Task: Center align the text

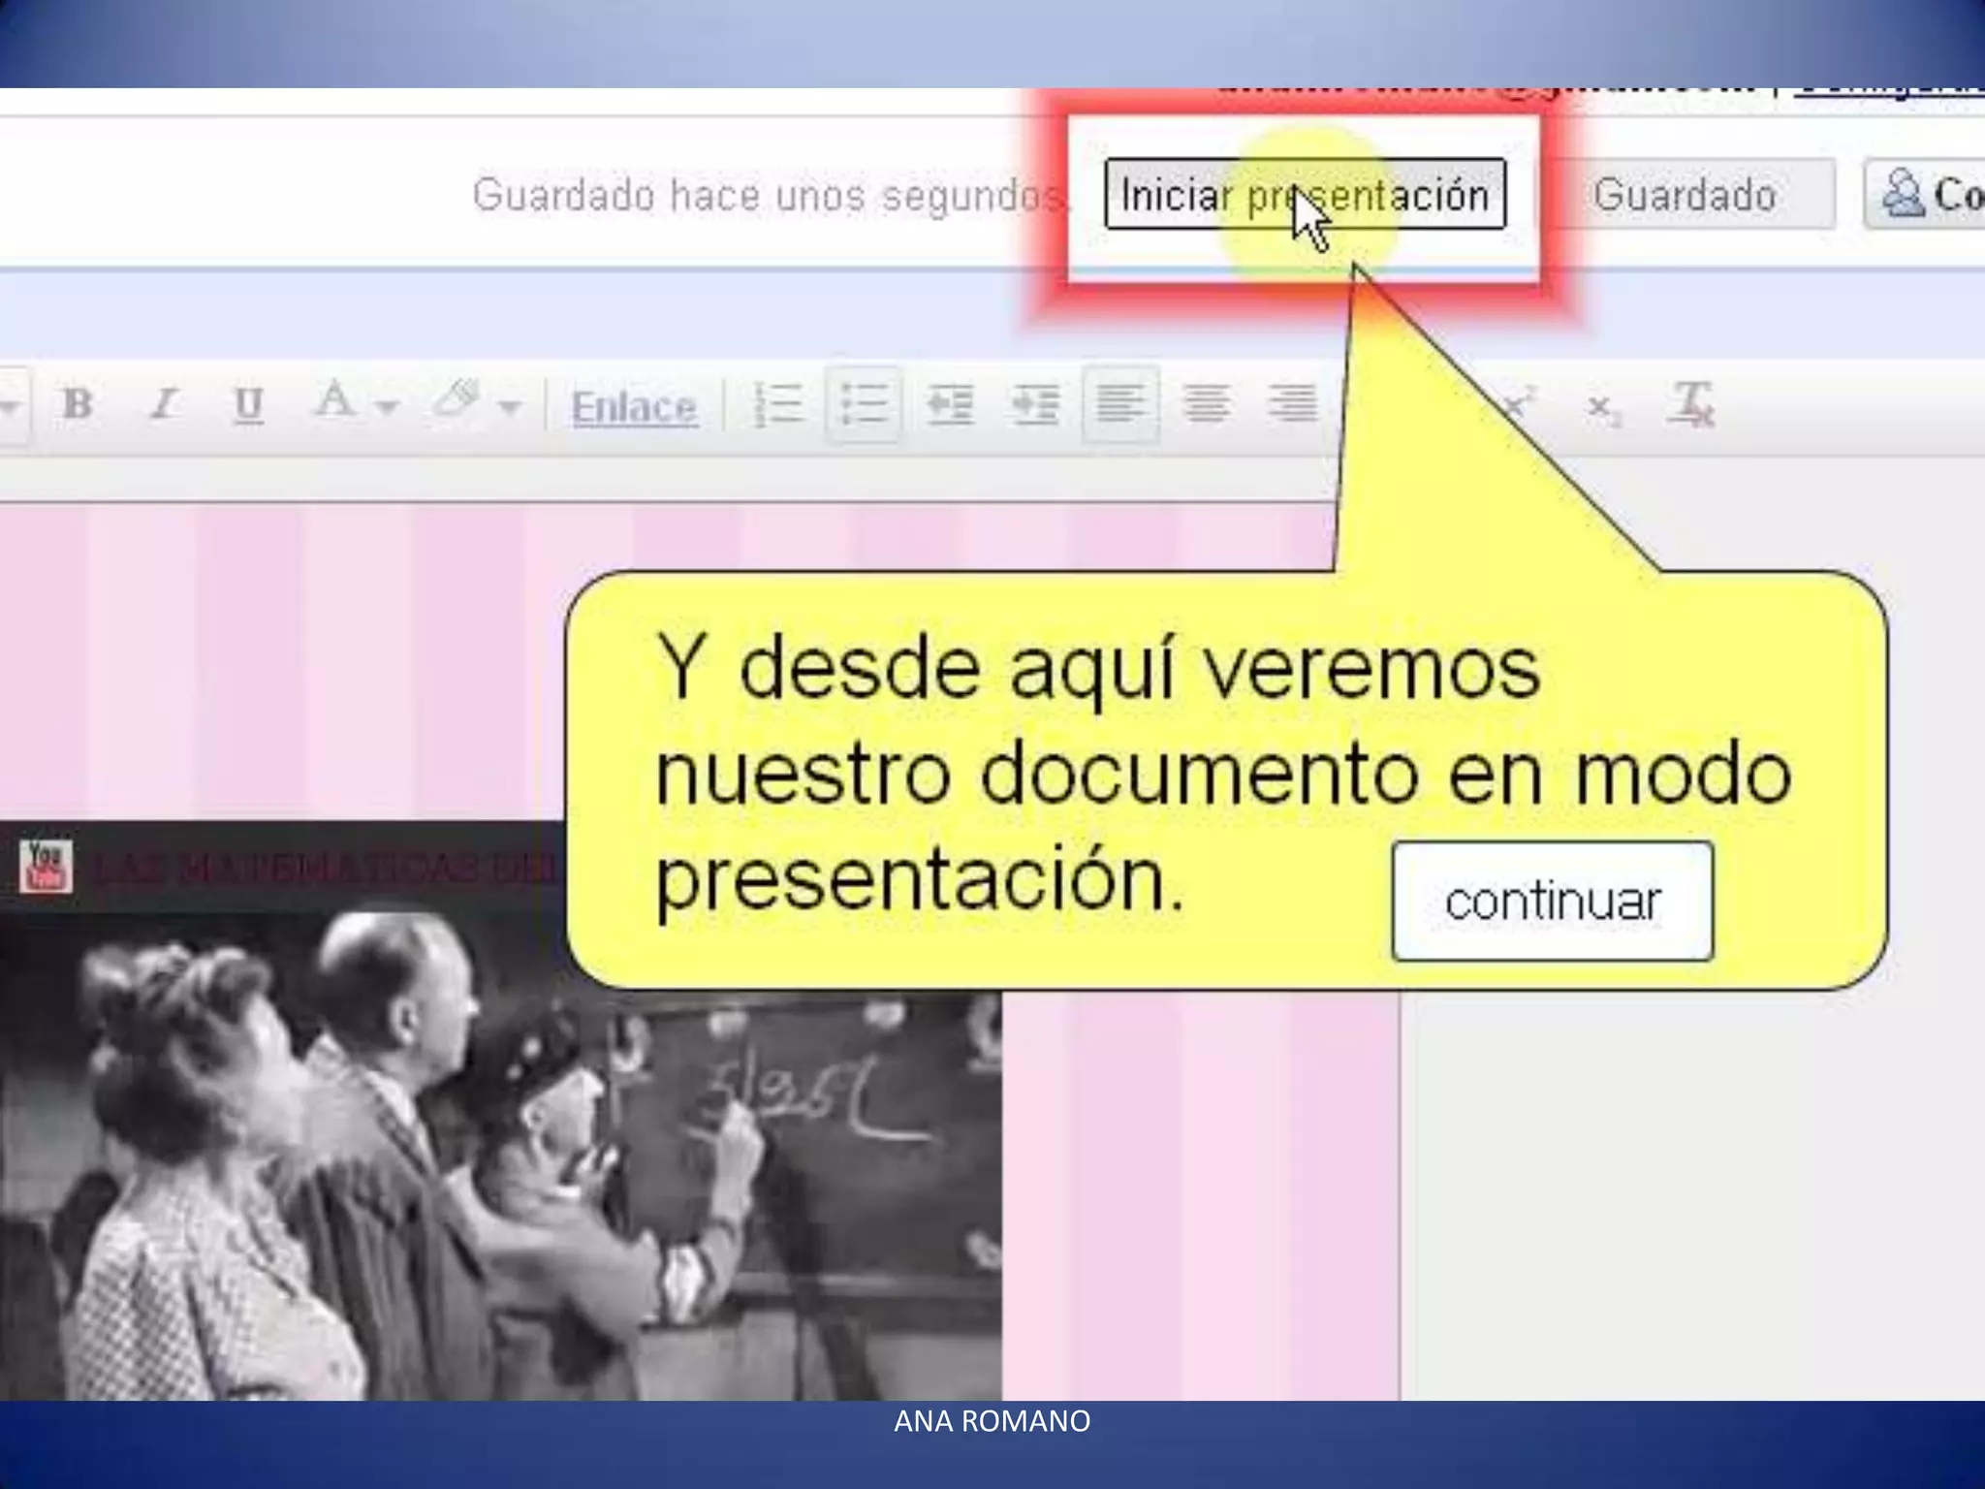Action: pyautogui.click(x=1206, y=403)
